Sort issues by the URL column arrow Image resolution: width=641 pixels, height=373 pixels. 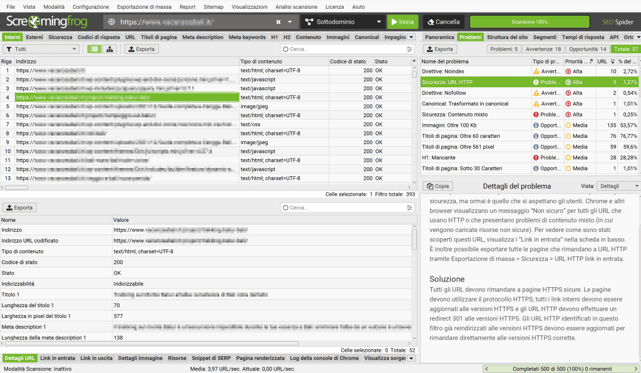pos(612,61)
